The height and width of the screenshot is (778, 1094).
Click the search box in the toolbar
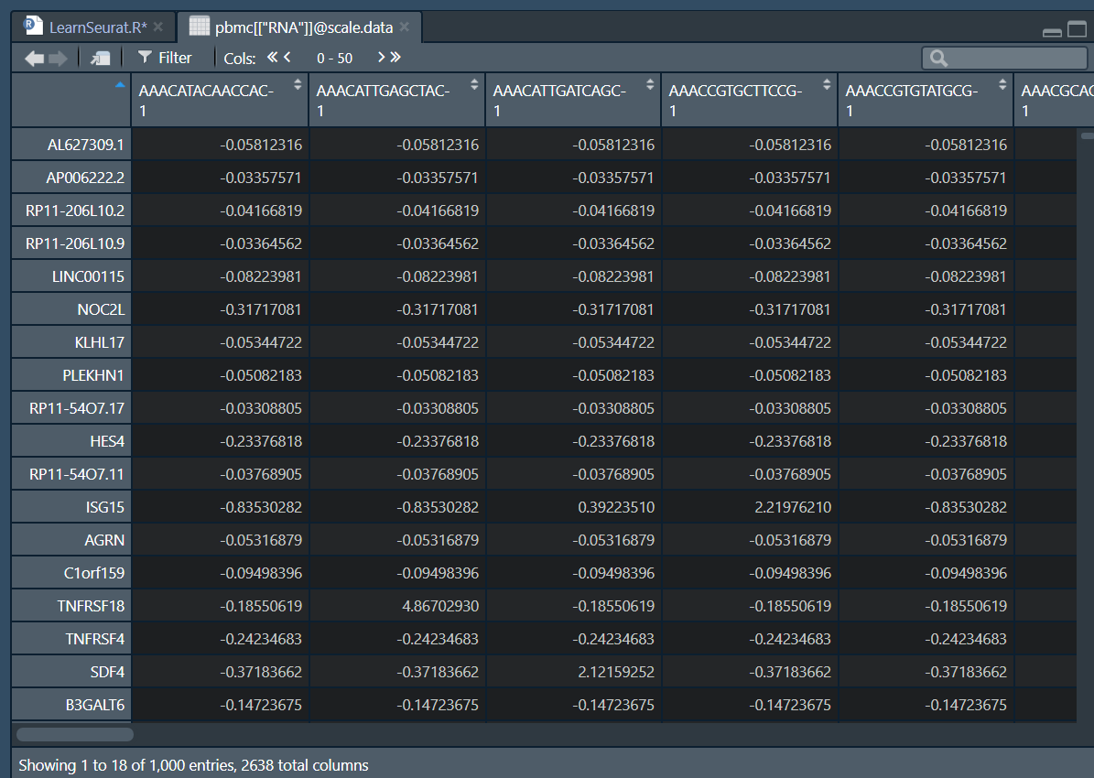pyautogui.click(x=1012, y=59)
